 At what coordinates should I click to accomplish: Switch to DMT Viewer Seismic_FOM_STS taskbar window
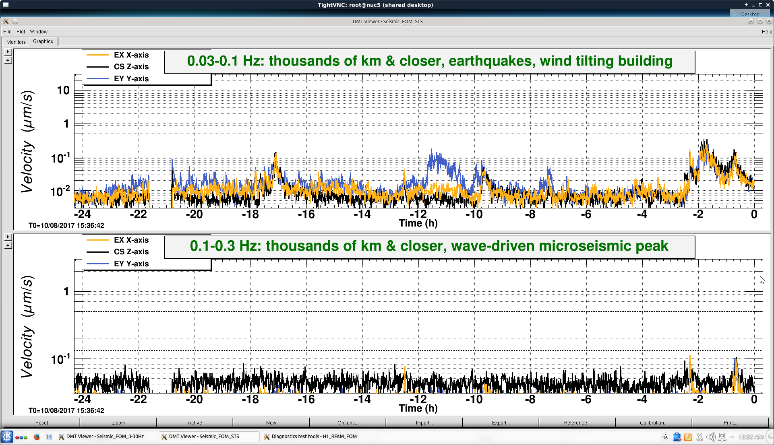[209, 437]
